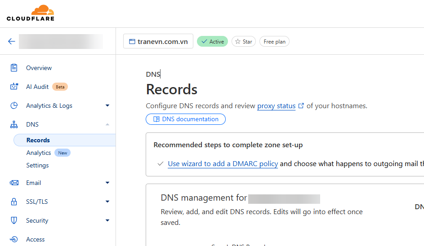Open DNS documentation button

tap(186, 119)
